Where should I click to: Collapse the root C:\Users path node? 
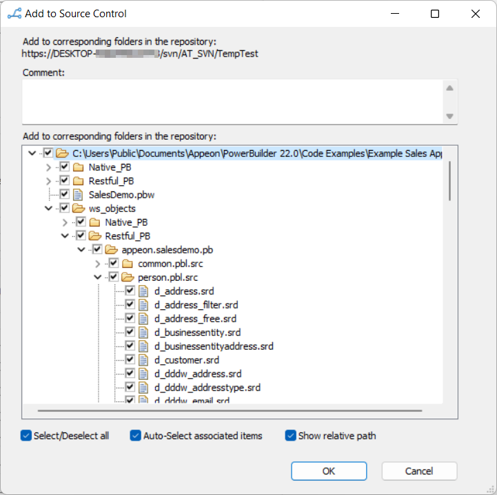32,154
